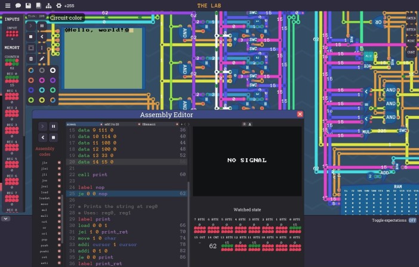Remove the push assembly code entry
This screenshot has height=267, width=419.
[59, 245]
